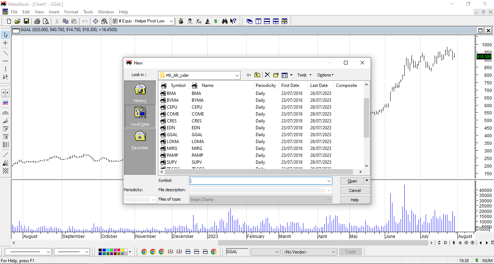The height and width of the screenshot is (264, 494).
Task: Pick the black swatch in the color palette
Action: coord(100,250)
